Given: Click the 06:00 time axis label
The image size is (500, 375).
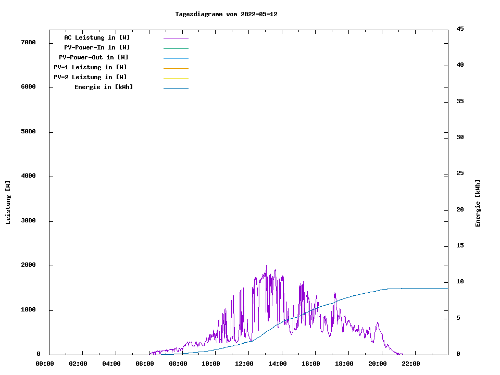Looking at the screenshot, I should pos(145,364).
